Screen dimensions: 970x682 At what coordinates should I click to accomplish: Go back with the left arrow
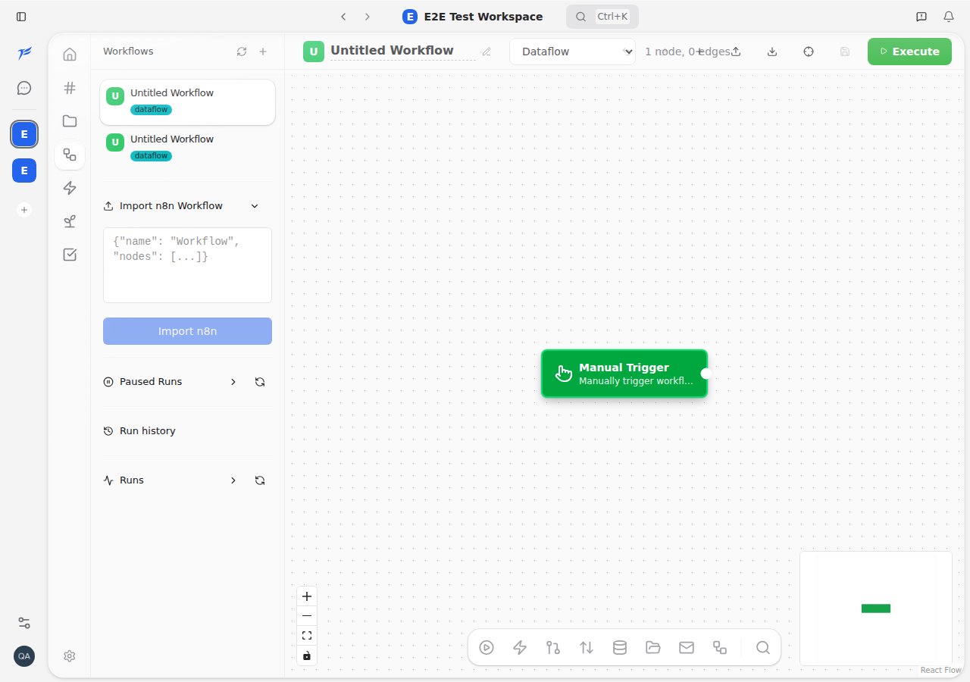343,17
